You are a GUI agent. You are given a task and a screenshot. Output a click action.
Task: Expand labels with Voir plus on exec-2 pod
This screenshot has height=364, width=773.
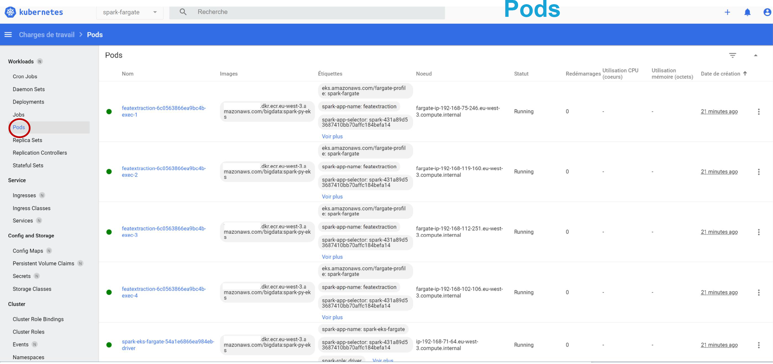pyautogui.click(x=332, y=196)
